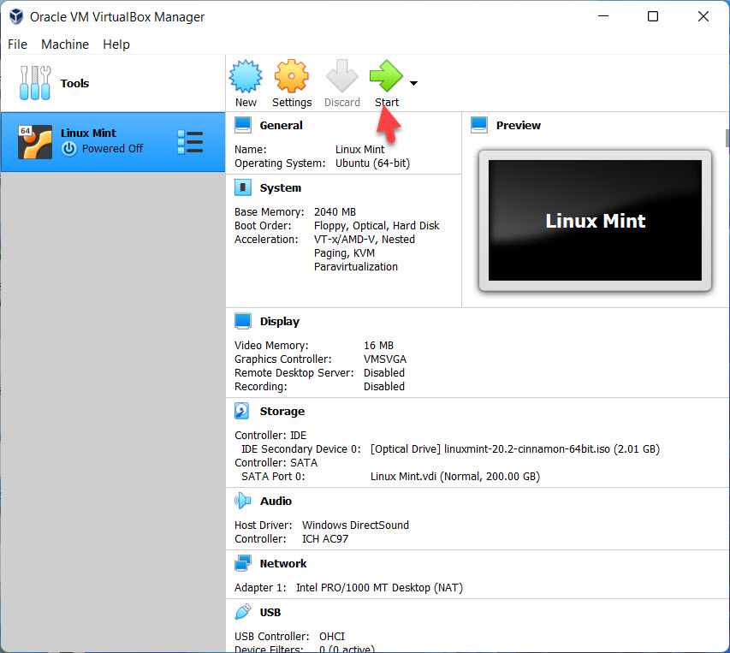This screenshot has width=730, height=653.
Task: Click the green Start arrow icon
Action: click(x=386, y=76)
